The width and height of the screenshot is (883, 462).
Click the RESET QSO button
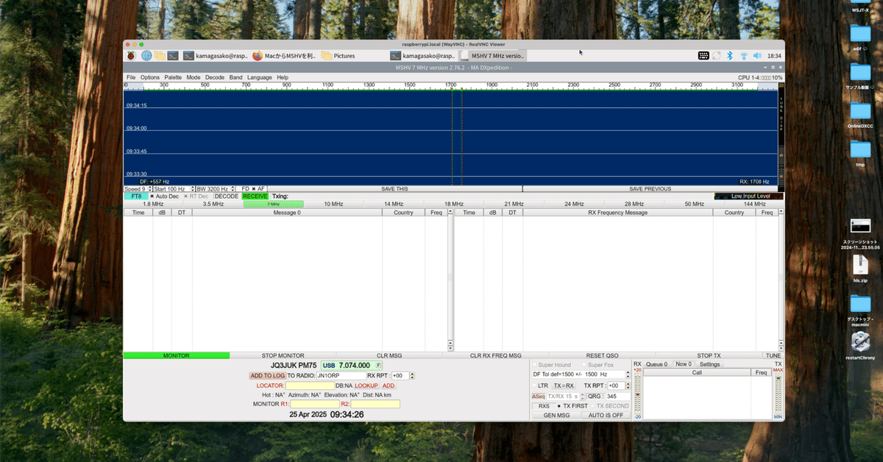(x=603, y=355)
